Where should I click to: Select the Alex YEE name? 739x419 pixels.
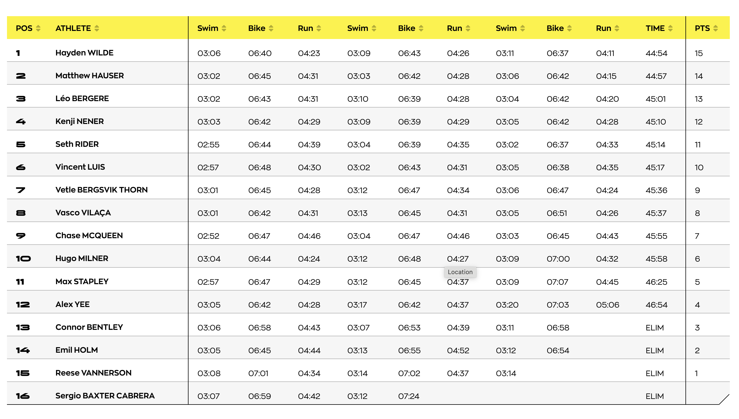tap(73, 304)
